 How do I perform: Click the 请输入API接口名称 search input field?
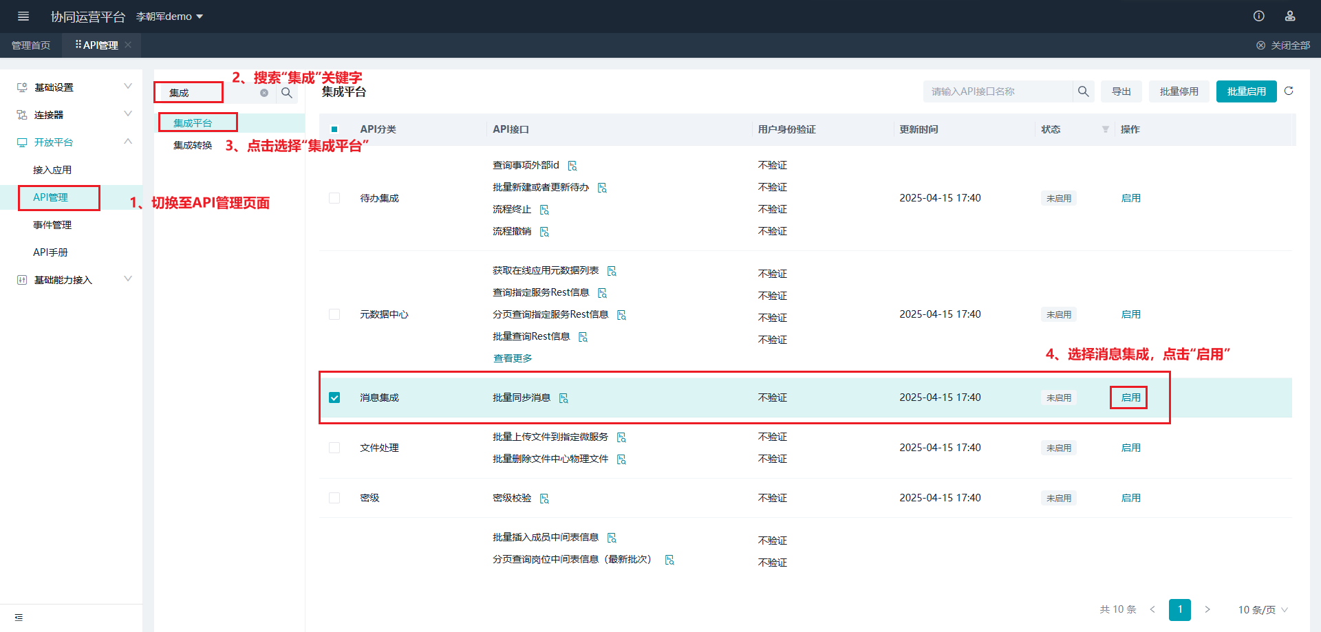coord(998,91)
